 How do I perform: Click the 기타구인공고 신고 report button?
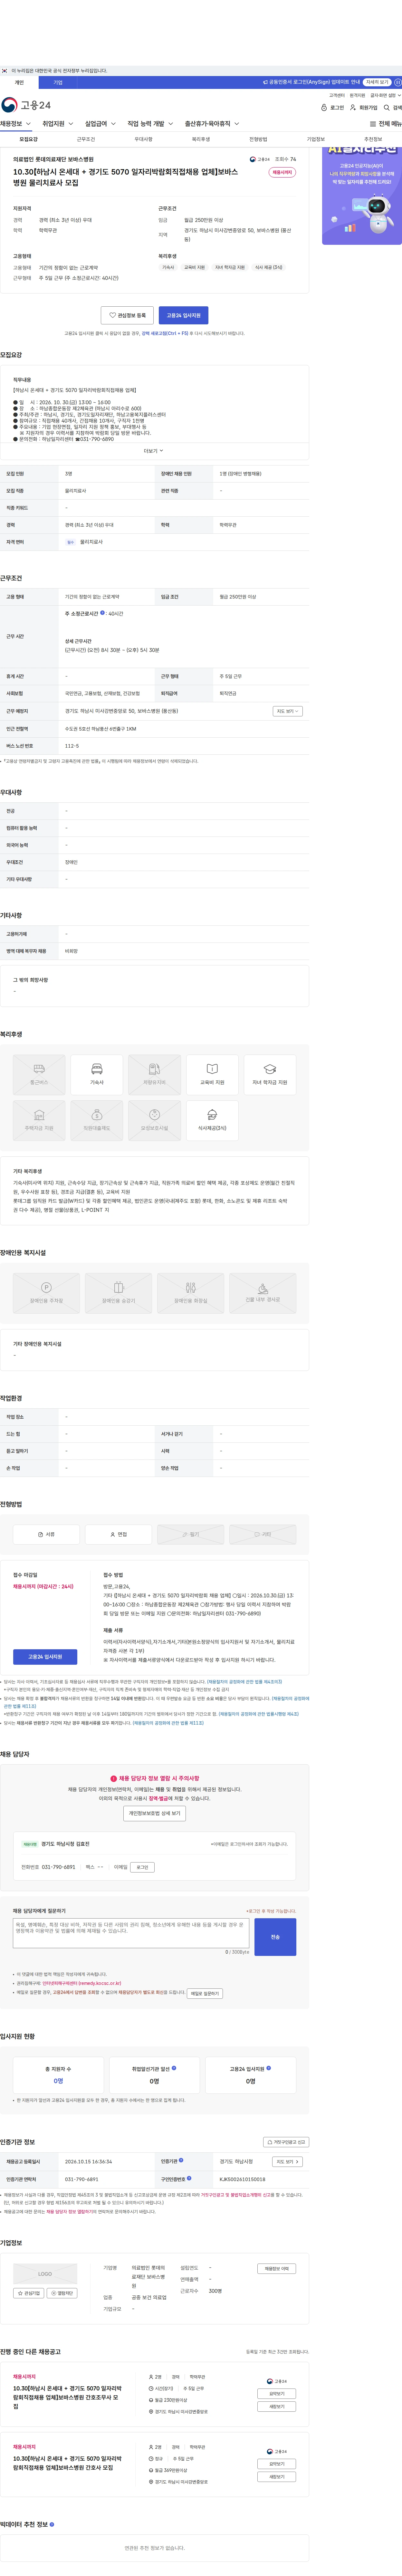coord(286,2142)
